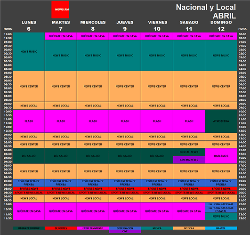Select the 15:00 time on the right axis
The height and width of the screenshot is (235, 250).
pos(242,150)
